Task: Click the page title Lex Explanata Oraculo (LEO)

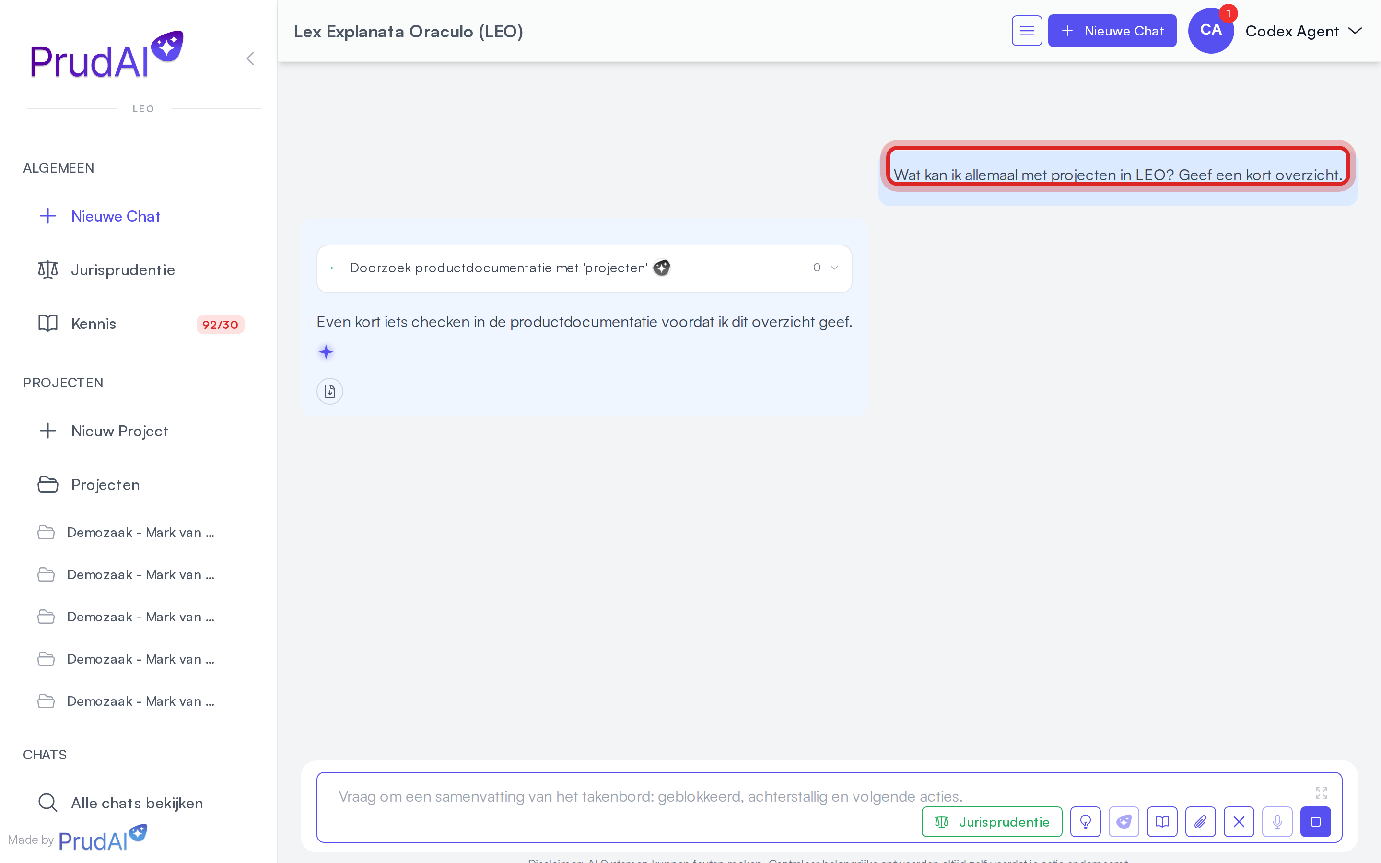Action: pyautogui.click(x=409, y=31)
